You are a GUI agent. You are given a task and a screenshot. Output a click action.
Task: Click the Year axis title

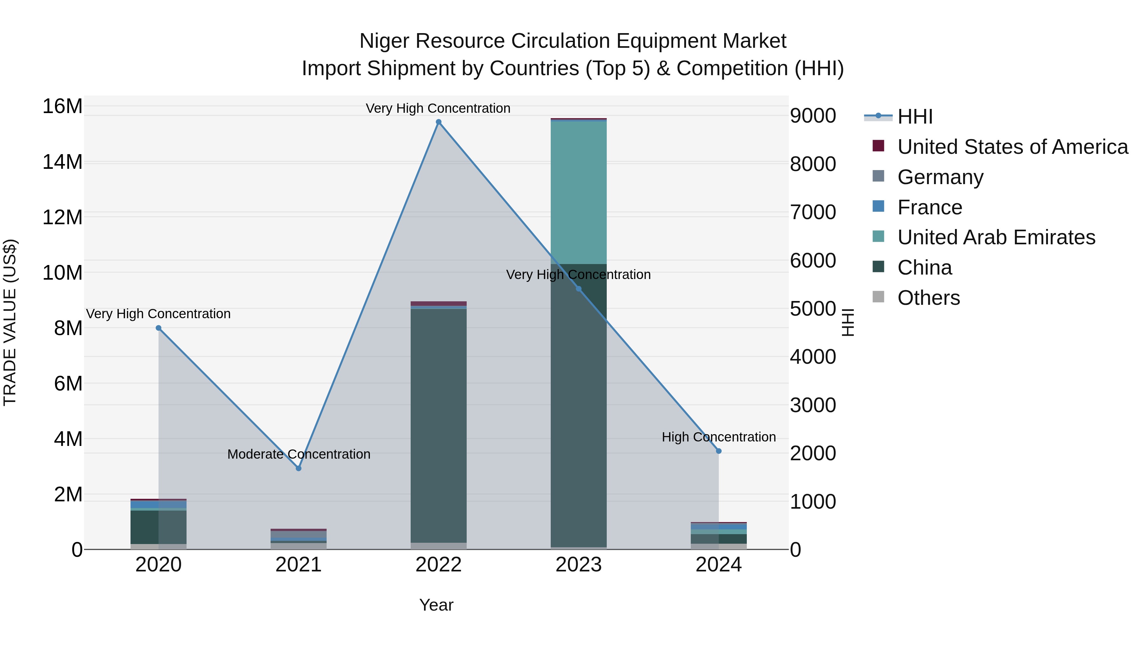(x=436, y=606)
